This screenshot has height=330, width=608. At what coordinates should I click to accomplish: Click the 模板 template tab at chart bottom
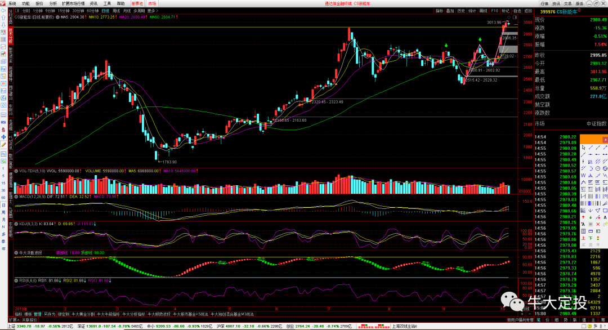click(28, 314)
